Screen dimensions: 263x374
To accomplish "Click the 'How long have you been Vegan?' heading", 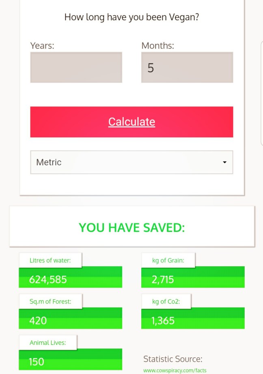I will click(131, 17).
